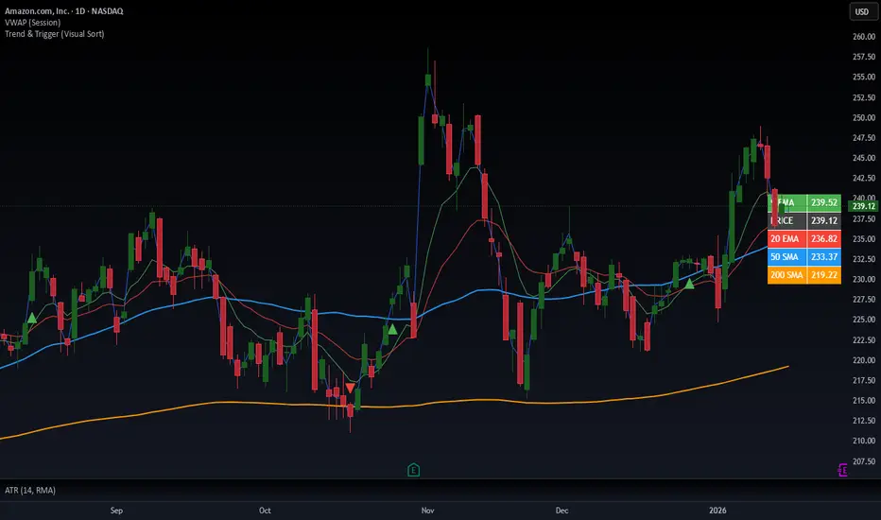Open the USD currency selector
881x520 pixels.
(x=862, y=11)
